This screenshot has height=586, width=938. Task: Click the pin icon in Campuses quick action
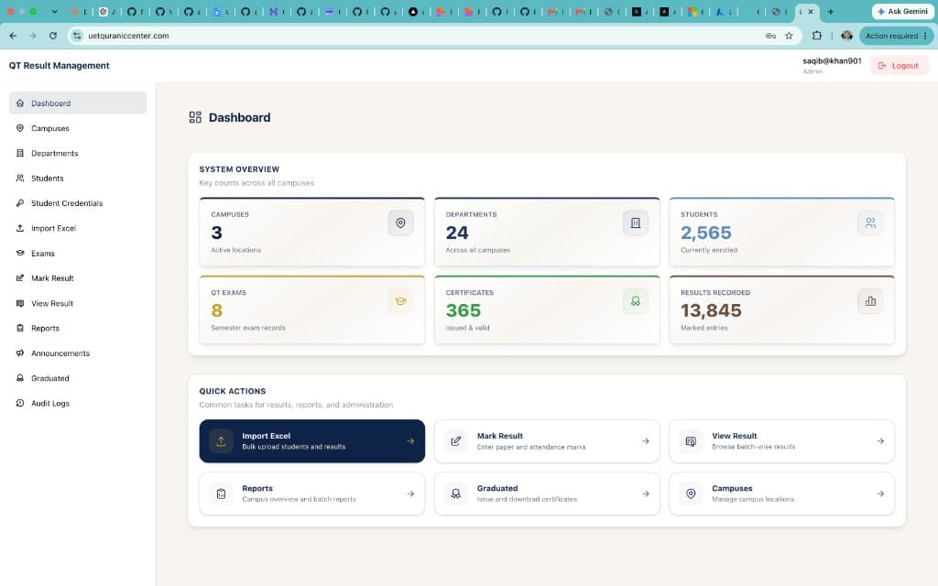[x=691, y=494]
